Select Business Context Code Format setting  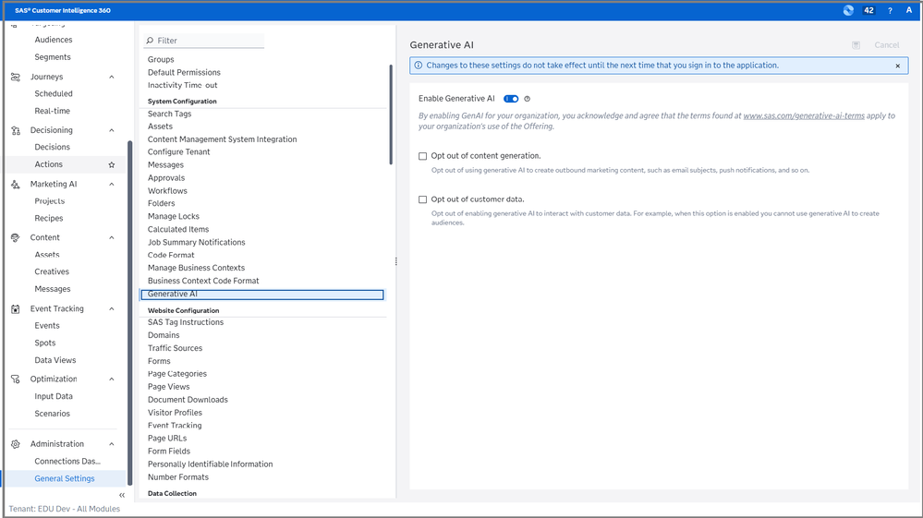(x=203, y=281)
